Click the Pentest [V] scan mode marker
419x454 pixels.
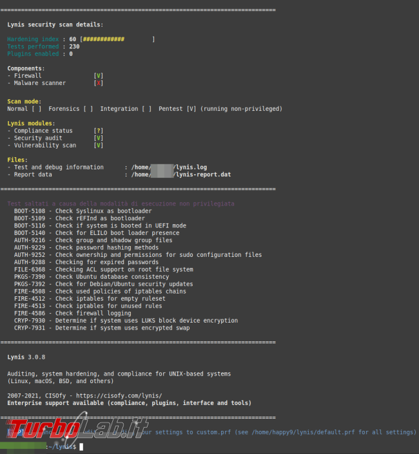pos(191,109)
